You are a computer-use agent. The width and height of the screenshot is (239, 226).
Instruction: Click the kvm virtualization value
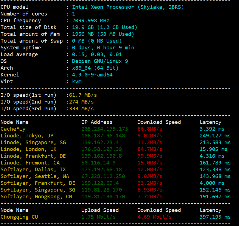pyautogui.click(x=77, y=82)
